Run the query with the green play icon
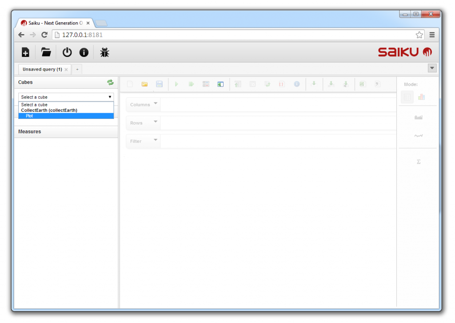 (x=176, y=84)
